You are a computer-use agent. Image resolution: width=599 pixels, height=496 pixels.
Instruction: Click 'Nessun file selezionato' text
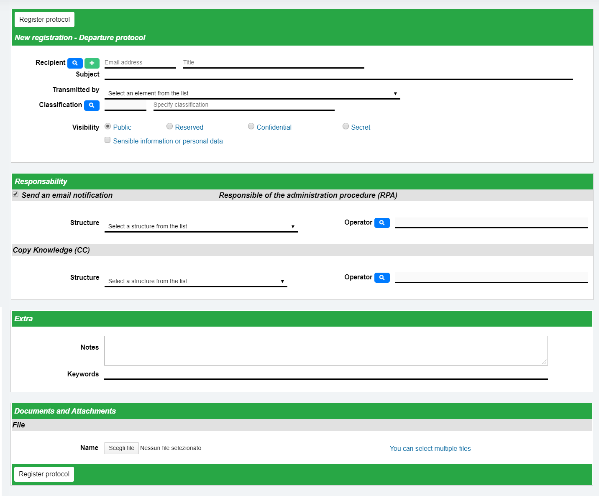[x=171, y=448]
